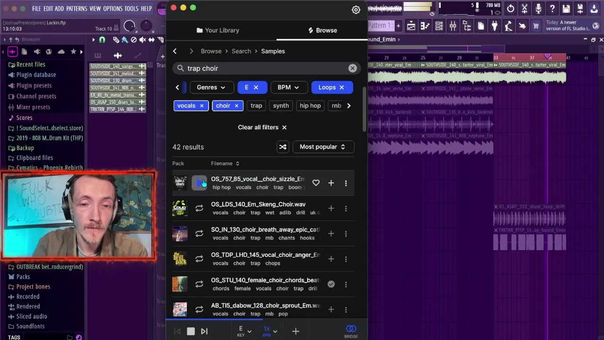
Task: Skip to next sample in Splice player
Action: click(x=204, y=331)
